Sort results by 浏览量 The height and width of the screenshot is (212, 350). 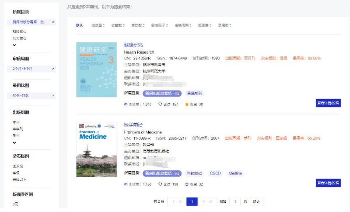point(98,25)
